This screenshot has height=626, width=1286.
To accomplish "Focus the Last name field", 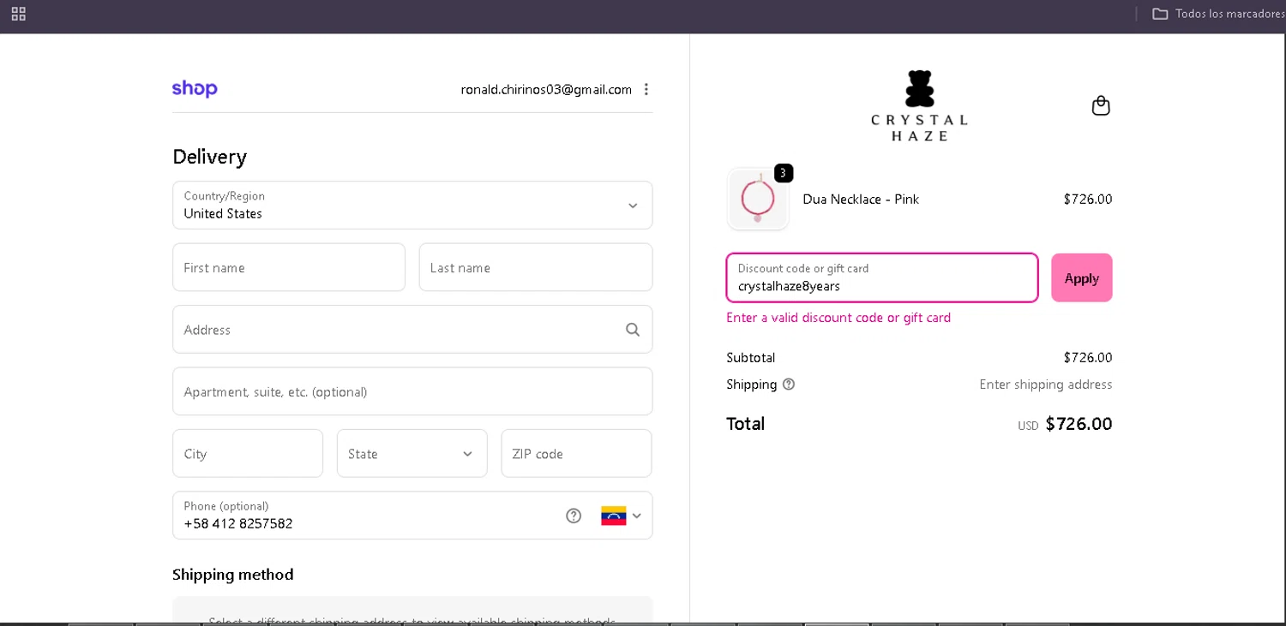I will tap(536, 267).
